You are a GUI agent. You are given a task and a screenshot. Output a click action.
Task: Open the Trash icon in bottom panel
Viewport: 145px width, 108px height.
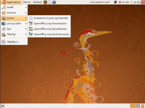tap(143, 106)
